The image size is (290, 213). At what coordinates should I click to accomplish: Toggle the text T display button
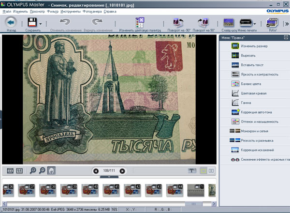click(x=191, y=170)
